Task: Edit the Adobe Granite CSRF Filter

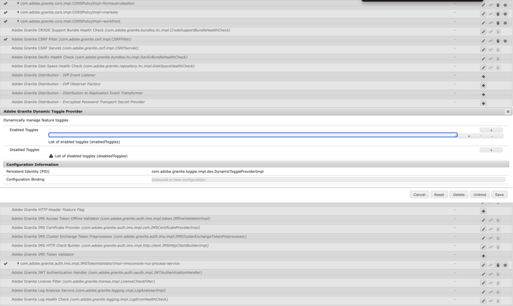Action: pos(483,41)
